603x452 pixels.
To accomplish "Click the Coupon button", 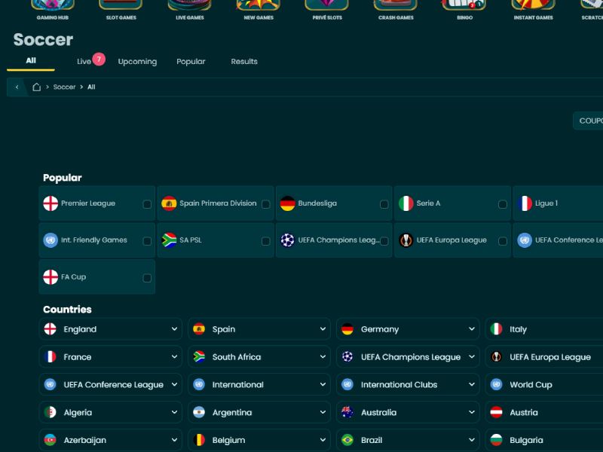I will click(x=589, y=121).
